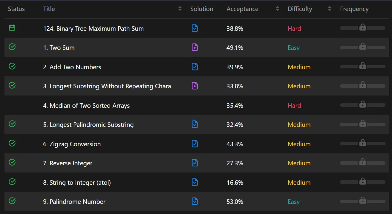Click the Status column header
This screenshot has height=214, width=392.
[x=16, y=9]
